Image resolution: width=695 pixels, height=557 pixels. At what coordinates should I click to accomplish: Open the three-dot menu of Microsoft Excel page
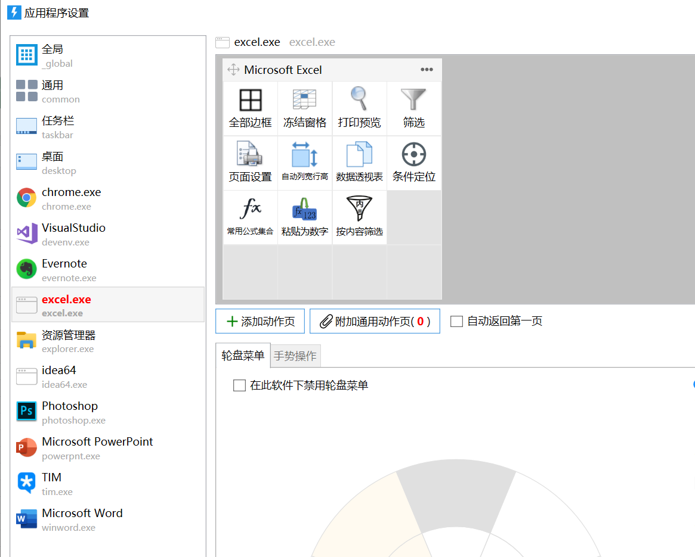(x=427, y=70)
